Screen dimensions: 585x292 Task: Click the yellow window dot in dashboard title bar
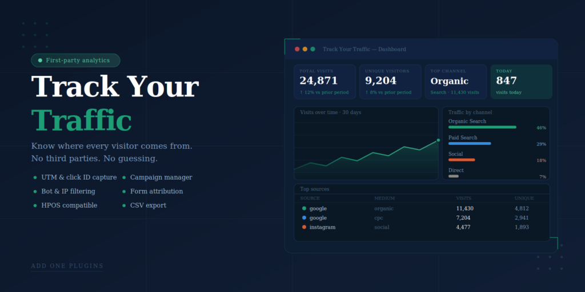(305, 49)
